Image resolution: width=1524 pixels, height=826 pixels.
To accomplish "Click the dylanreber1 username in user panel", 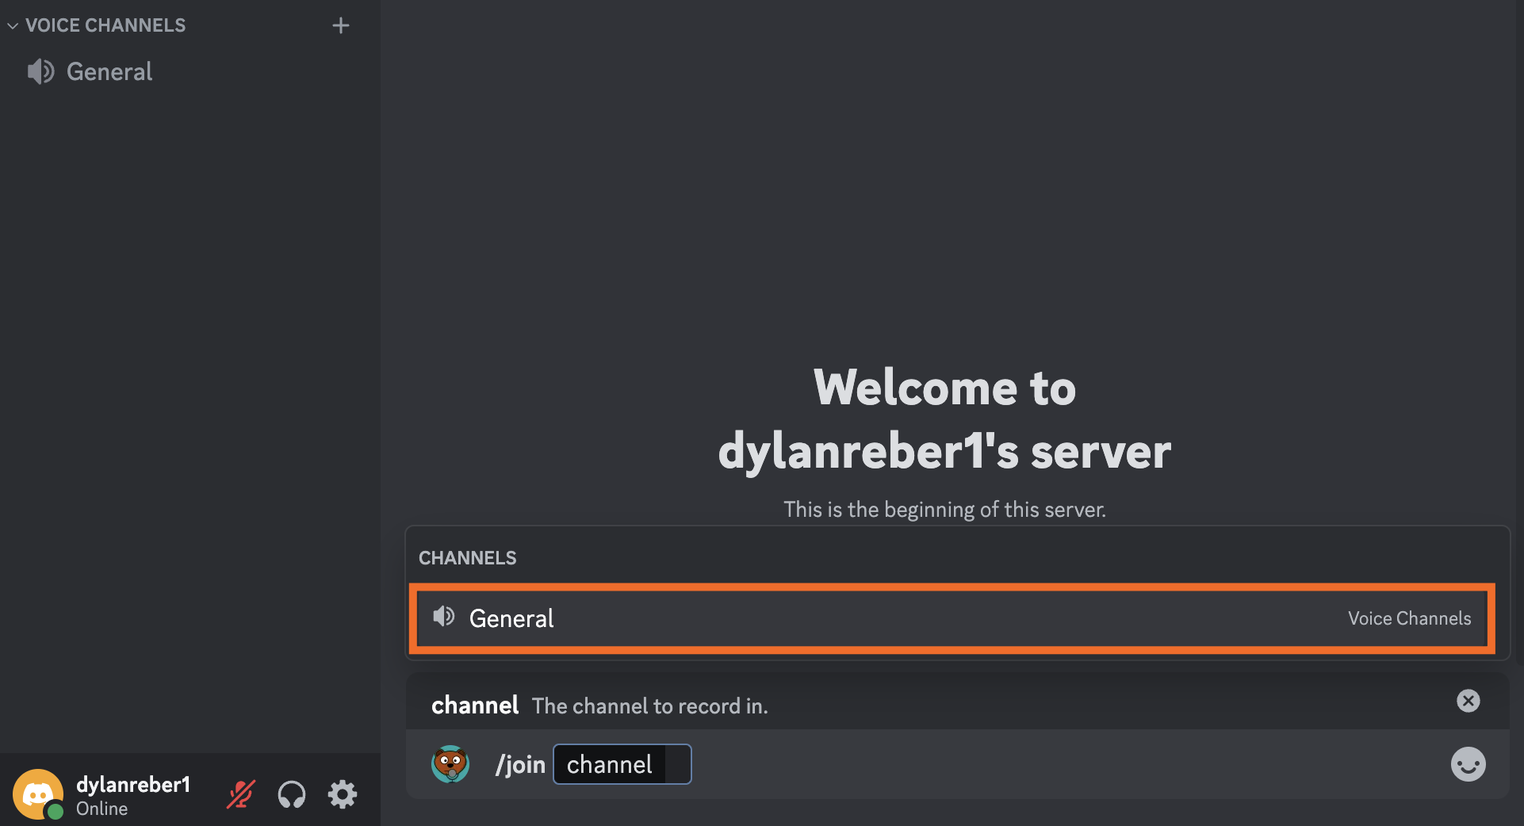I will point(133,784).
